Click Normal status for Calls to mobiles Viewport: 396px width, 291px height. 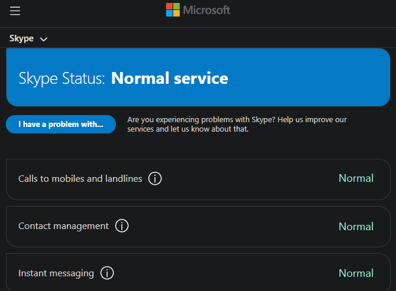click(x=356, y=178)
